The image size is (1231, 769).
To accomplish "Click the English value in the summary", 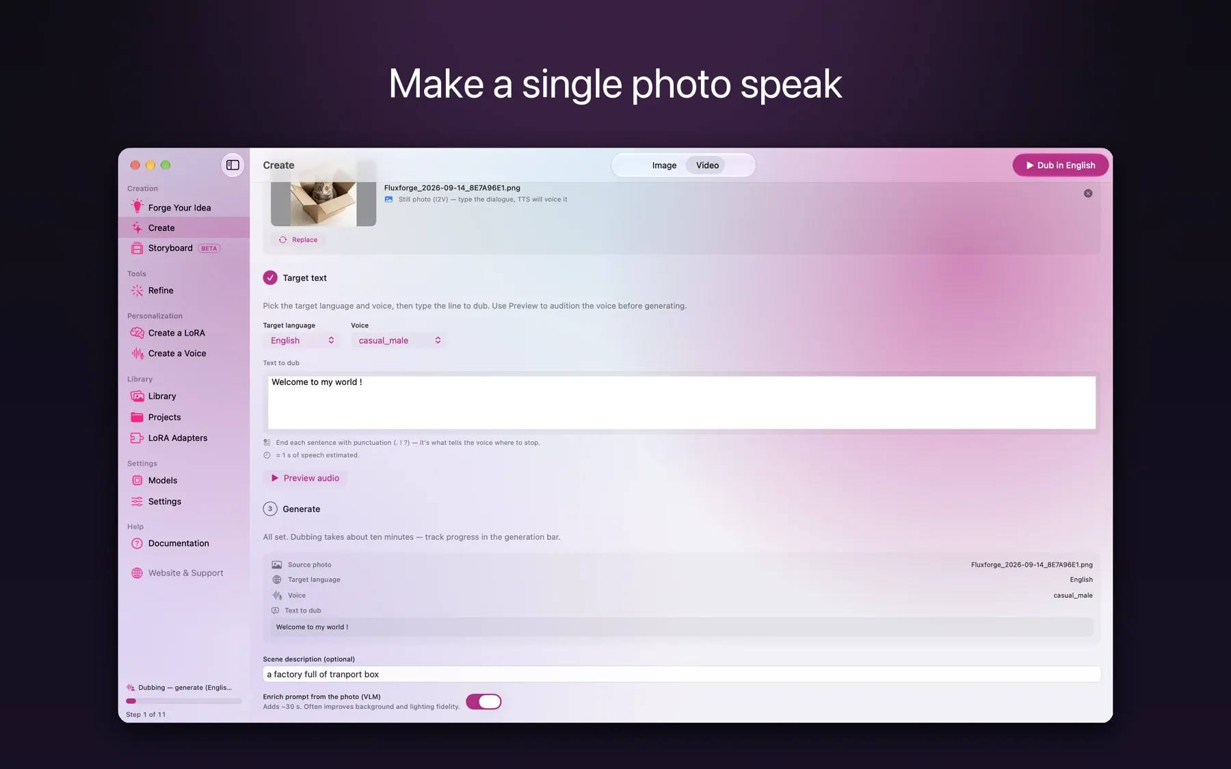I will [x=1081, y=580].
